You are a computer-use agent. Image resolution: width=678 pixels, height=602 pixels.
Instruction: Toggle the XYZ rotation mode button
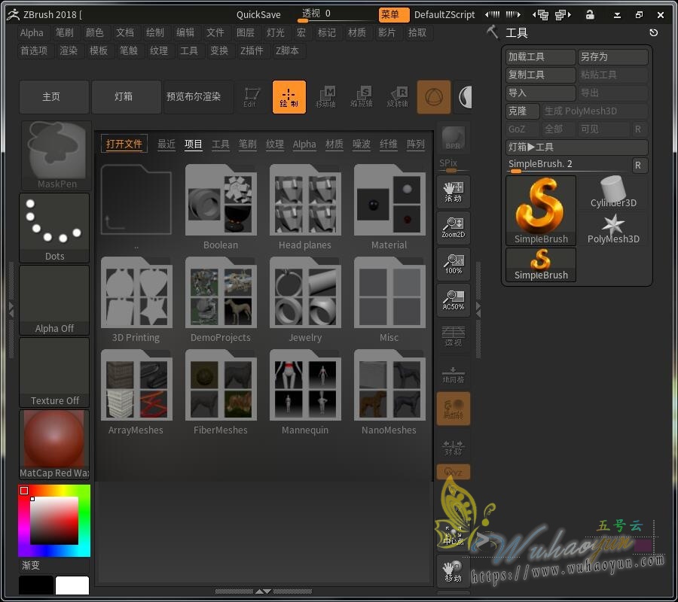(454, 472)
